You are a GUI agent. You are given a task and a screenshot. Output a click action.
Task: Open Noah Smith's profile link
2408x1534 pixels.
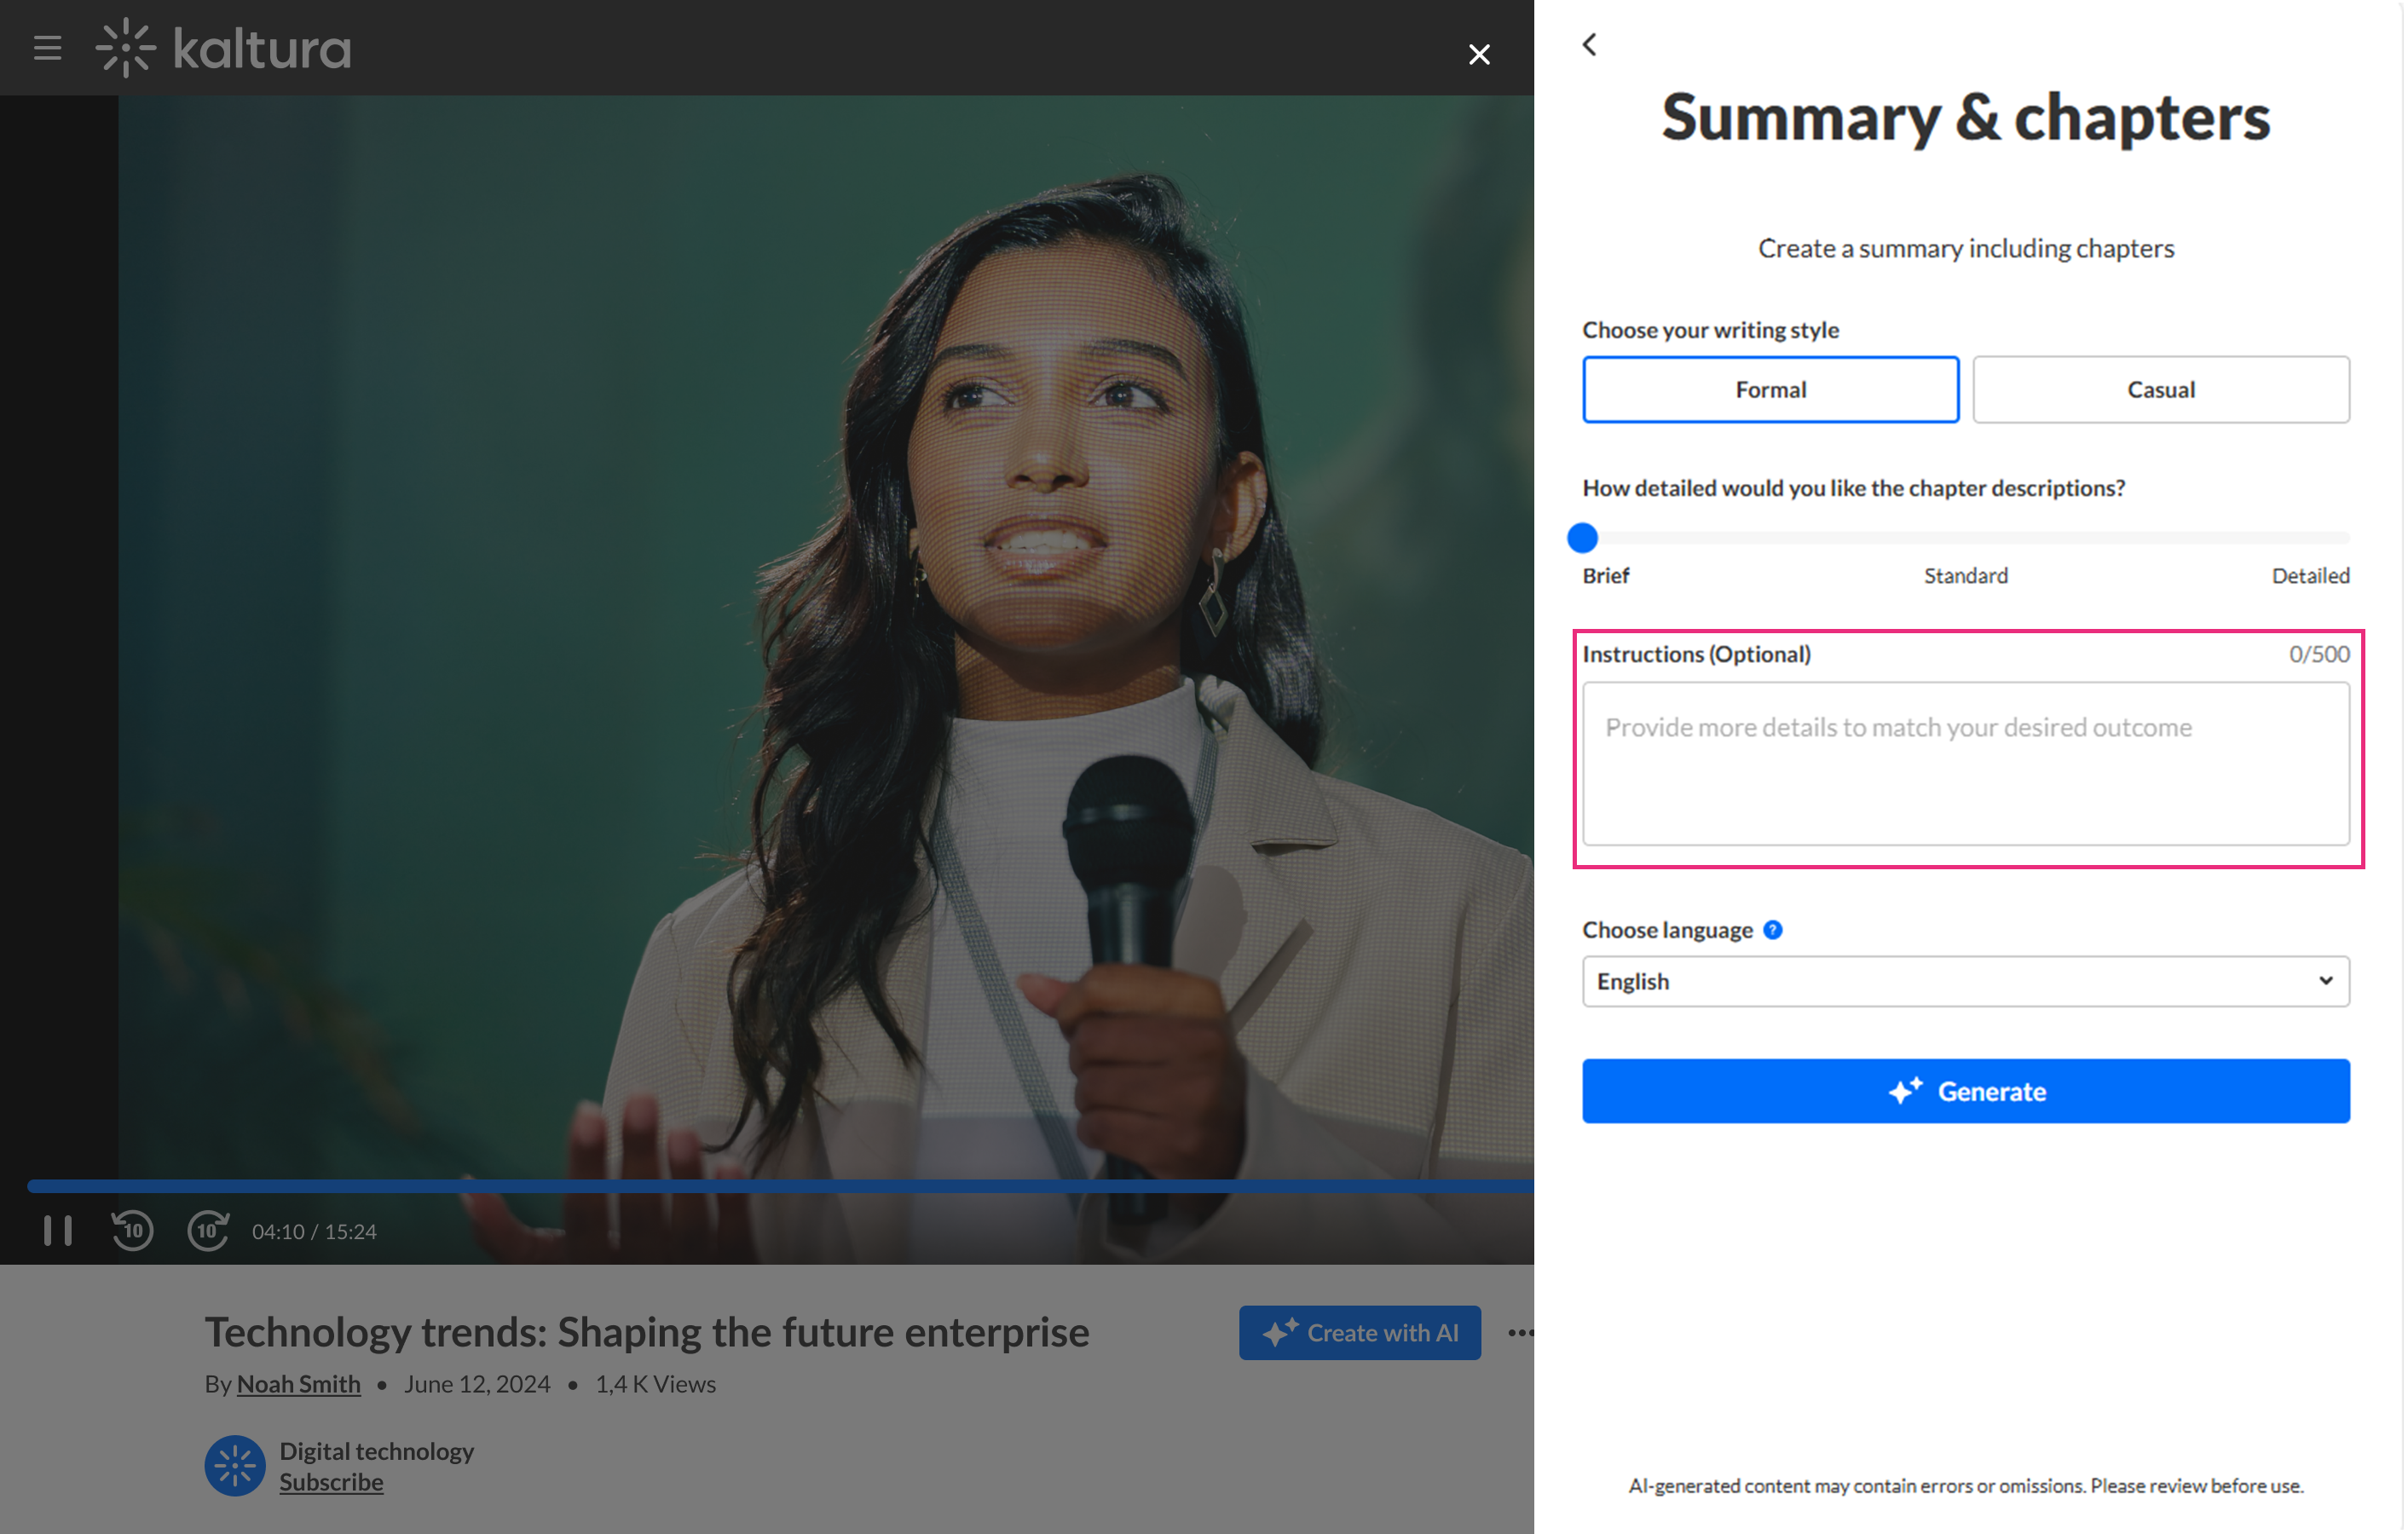298,1383
